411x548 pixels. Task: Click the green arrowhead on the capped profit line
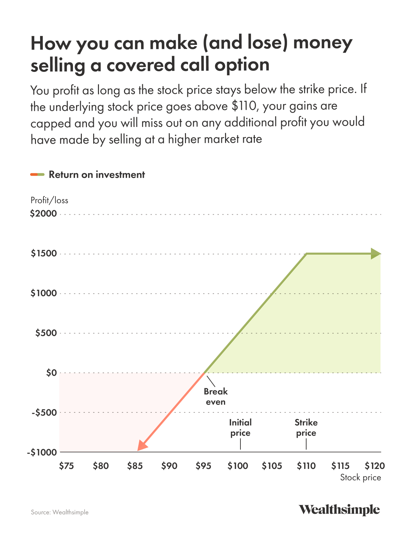[x=376, y=254]
